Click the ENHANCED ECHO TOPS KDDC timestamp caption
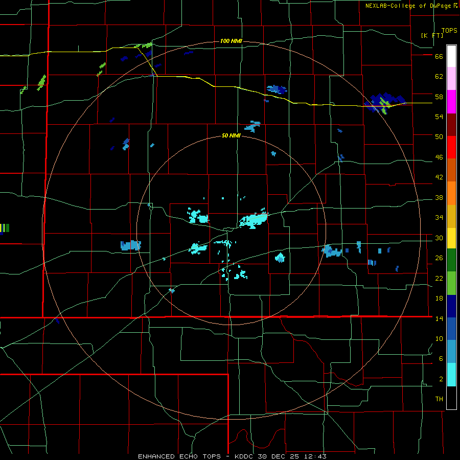The image size is (460, 460). click(232, 456)
